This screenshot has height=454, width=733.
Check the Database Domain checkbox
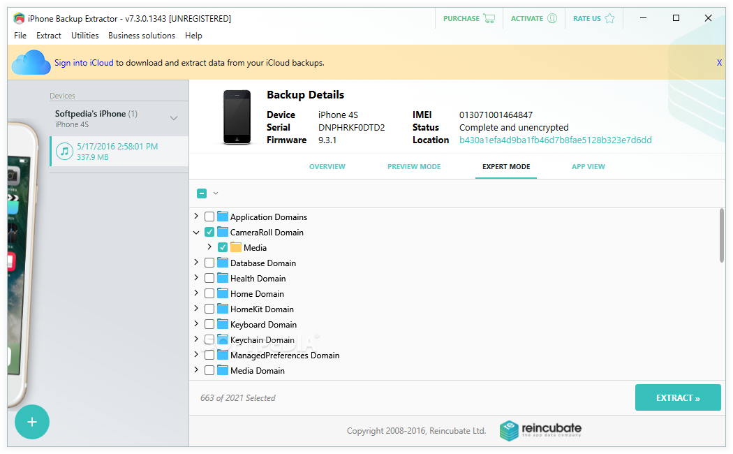coord(209,263)
